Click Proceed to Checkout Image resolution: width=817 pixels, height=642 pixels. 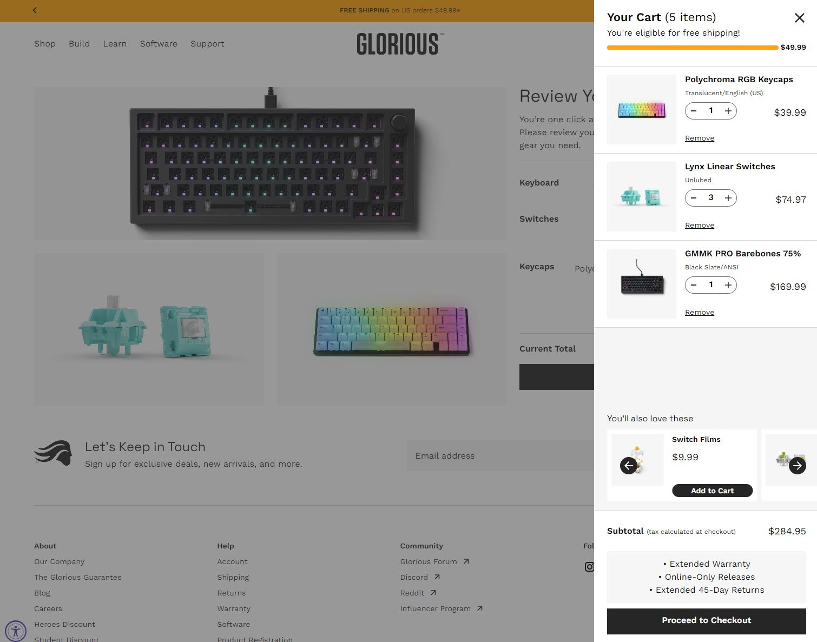[706, 621]
